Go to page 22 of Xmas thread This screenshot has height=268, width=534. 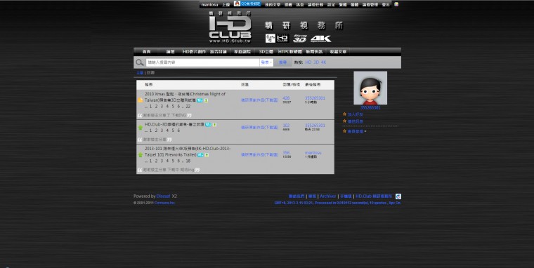[x=188, y=107]
